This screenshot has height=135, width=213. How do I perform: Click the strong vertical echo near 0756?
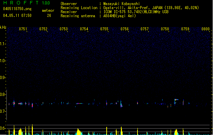coord(121,104)
